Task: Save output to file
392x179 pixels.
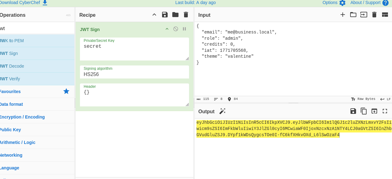Action: [353, 111]
